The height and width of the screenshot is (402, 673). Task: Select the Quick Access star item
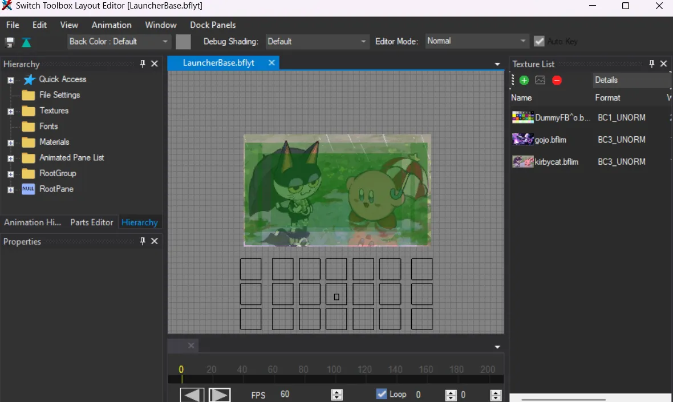29,80
